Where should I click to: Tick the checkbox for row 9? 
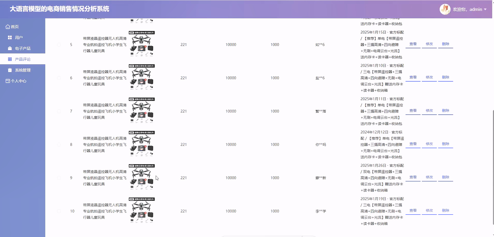59,178
